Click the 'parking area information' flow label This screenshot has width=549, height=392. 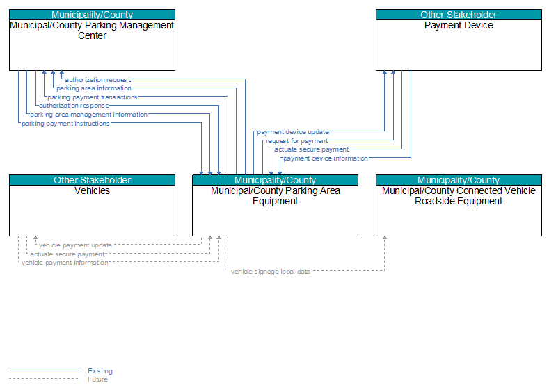(x=94, y=88)
